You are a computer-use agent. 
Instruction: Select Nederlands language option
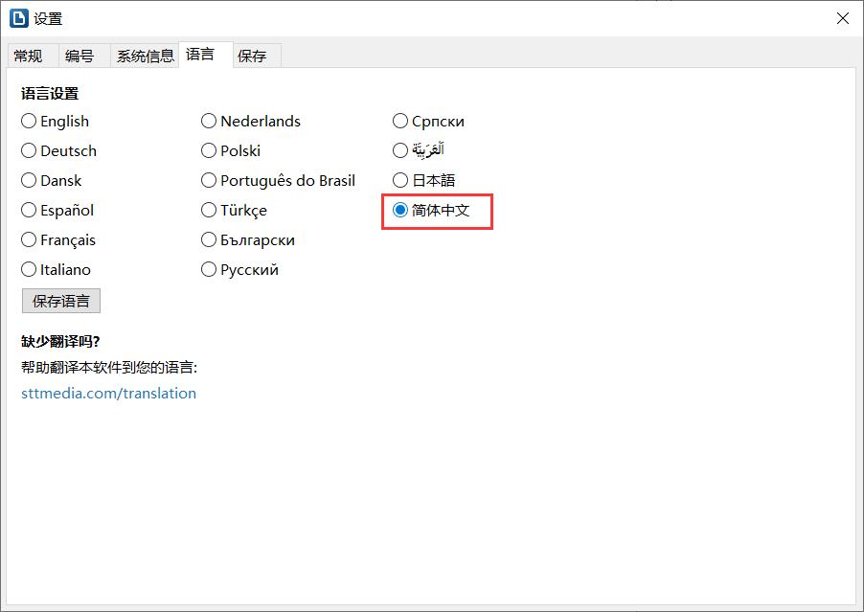tap(251, 122)
